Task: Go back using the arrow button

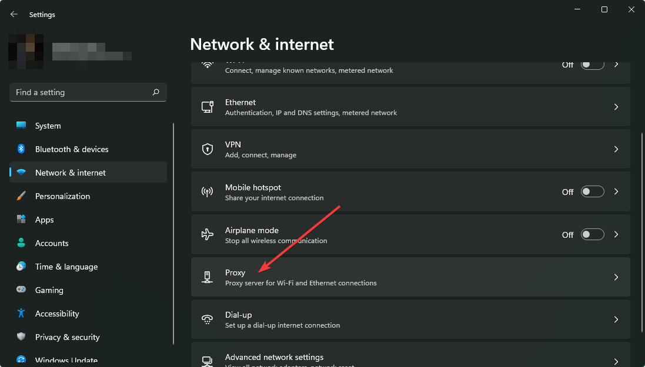Action: point(14,14)
